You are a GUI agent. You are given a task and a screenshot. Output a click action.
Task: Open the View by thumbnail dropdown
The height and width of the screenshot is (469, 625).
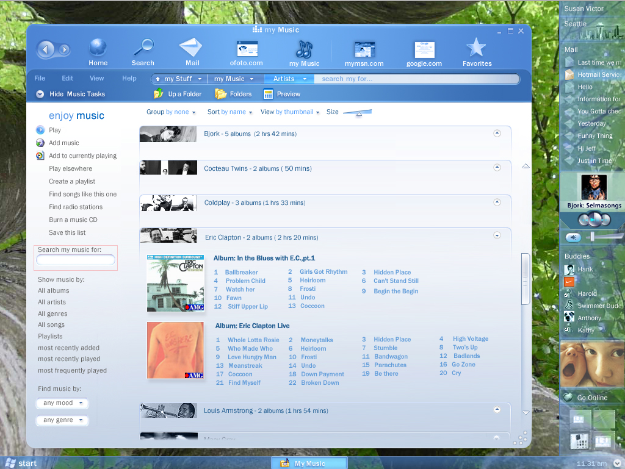[290, 112]
